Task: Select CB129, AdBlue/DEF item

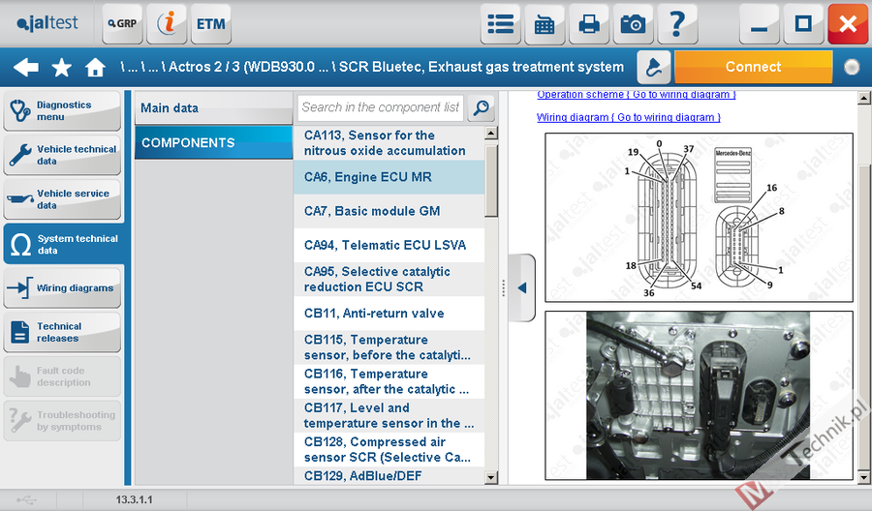Action: point(389,476)
